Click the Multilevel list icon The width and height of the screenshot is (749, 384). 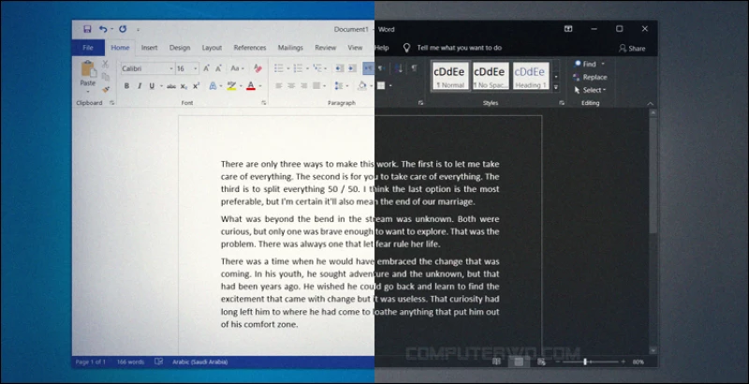click(317, 68)
